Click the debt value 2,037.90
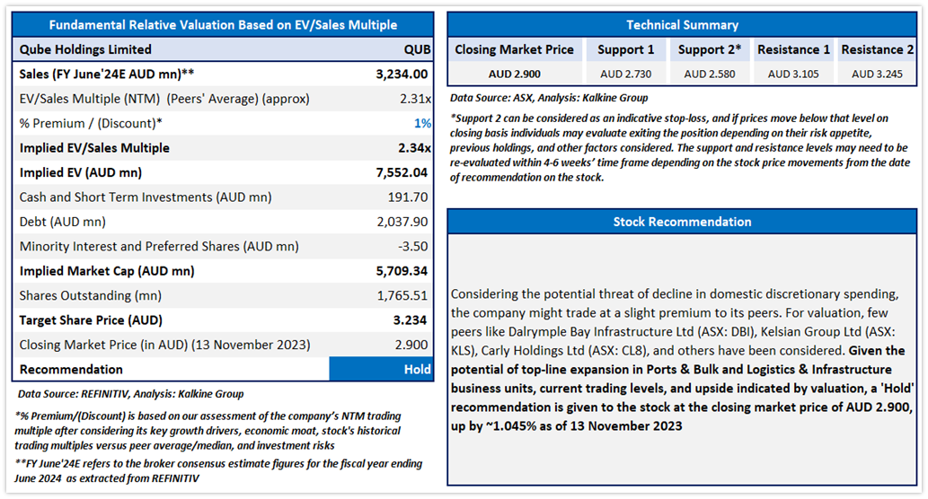Screen dimensions: 928x499 click(402, 223)
